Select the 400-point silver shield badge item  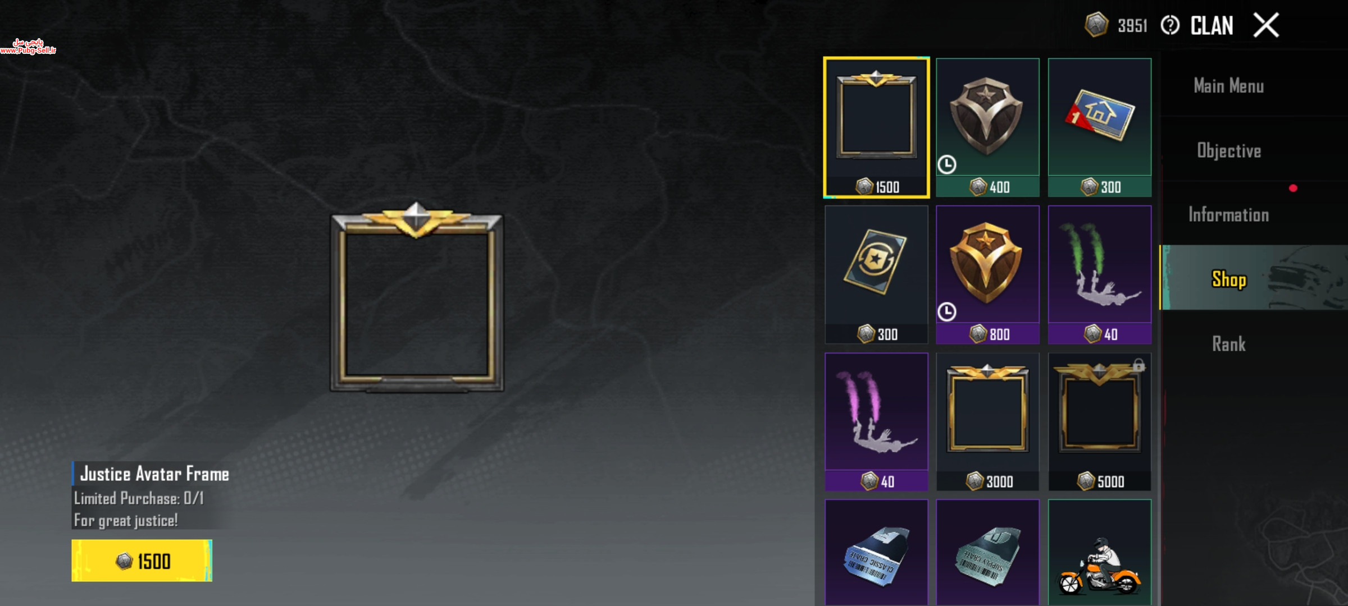(987, 127)
